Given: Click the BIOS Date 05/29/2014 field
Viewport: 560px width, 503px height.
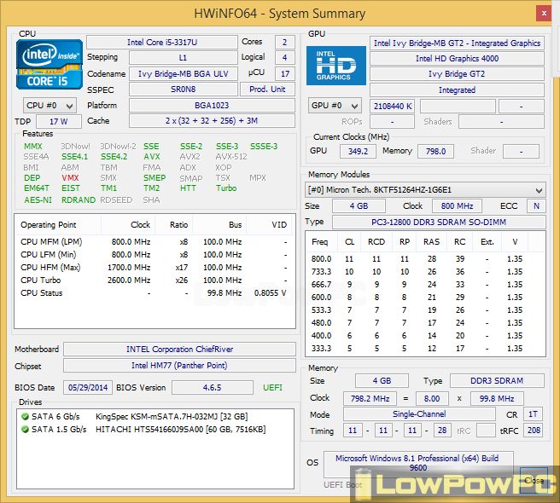Looking at the screenshot, I should (x=88, y=387).
